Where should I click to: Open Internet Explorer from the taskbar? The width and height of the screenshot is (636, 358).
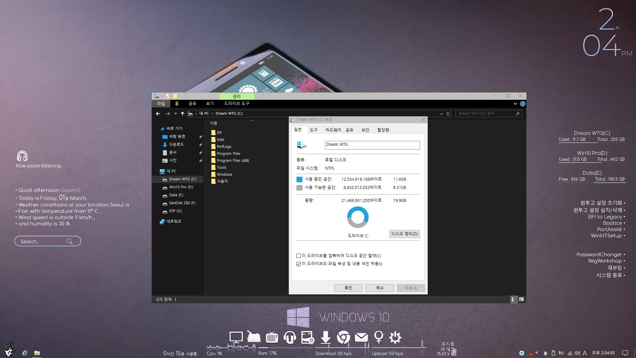tap(25, 353)
